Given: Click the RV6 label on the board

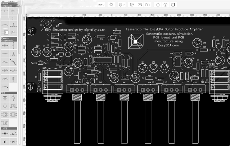Looking at the screenshot, I should click(x=195, y=82).
